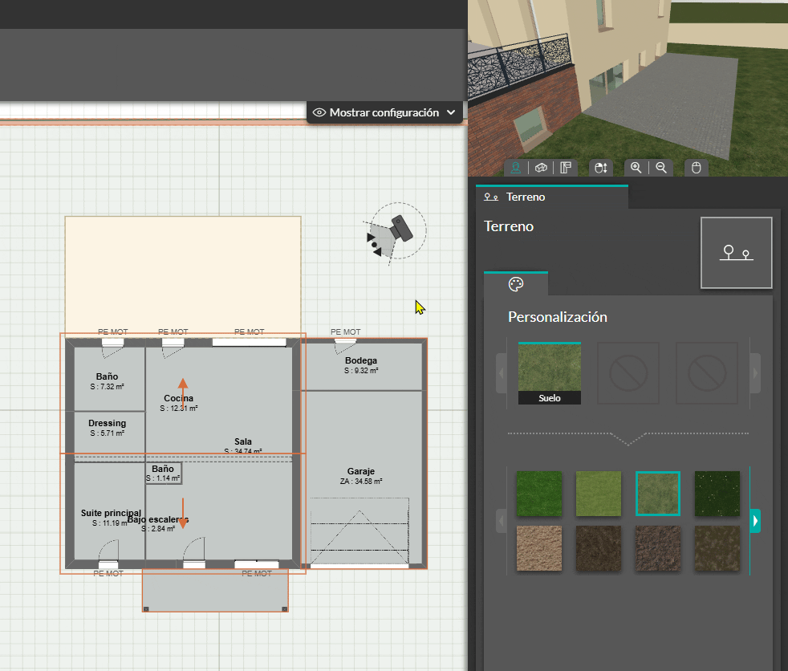Select the Suelo material slot
This screenshot has width=788, height=671.
pos(550,373)
